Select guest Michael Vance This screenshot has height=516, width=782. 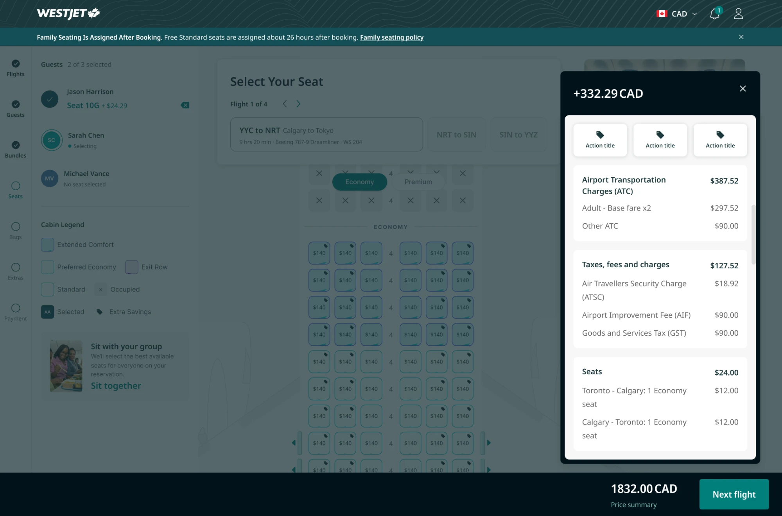(x=115, y=178)
